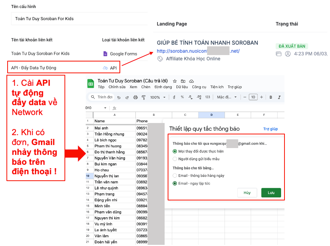Open the Công cụ menu
Image resolution: width=330 pixels, height=246 pixels.
[x=199, y=87]
